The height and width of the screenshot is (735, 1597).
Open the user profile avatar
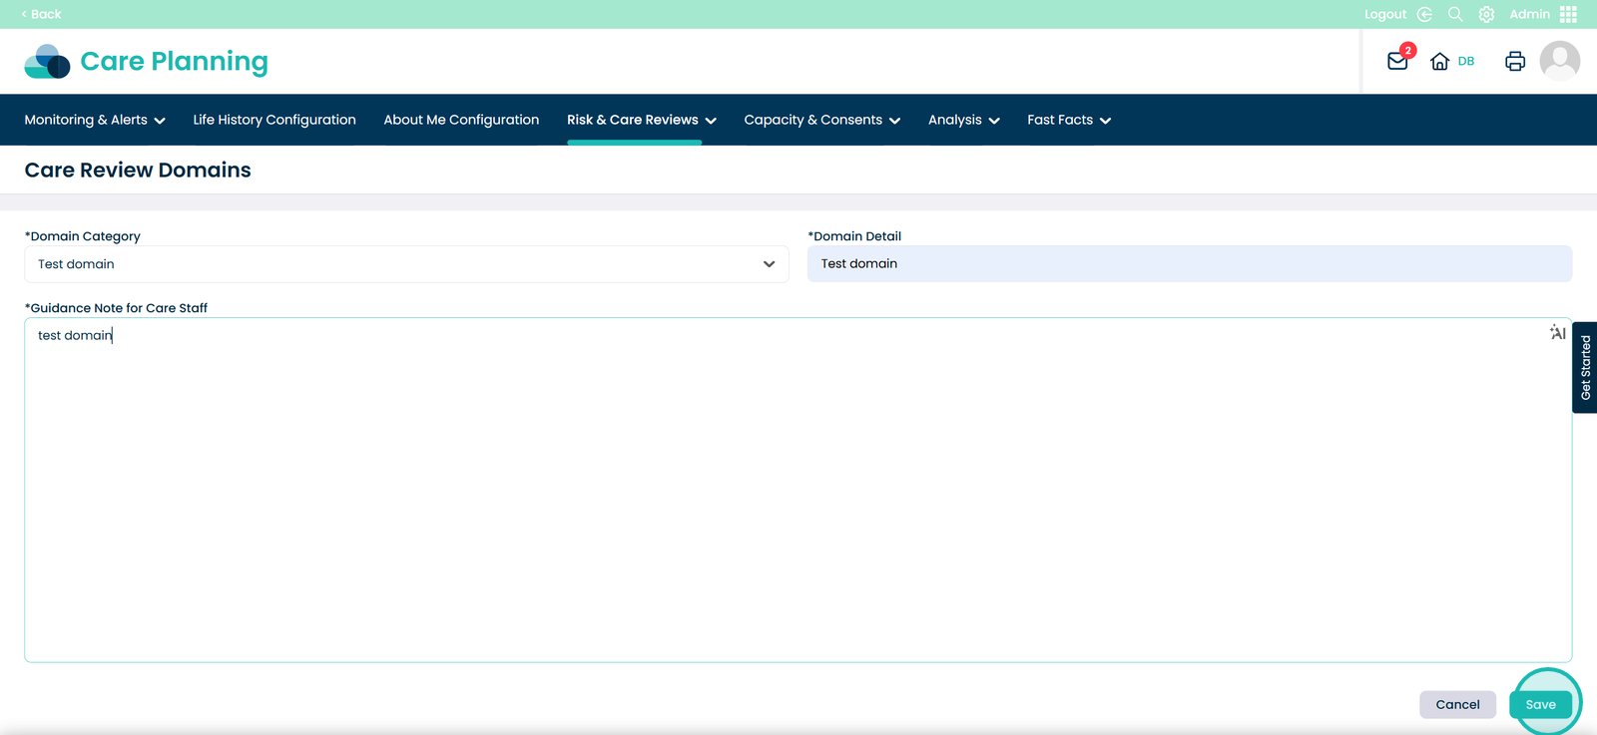click(x=1559, y=61)
